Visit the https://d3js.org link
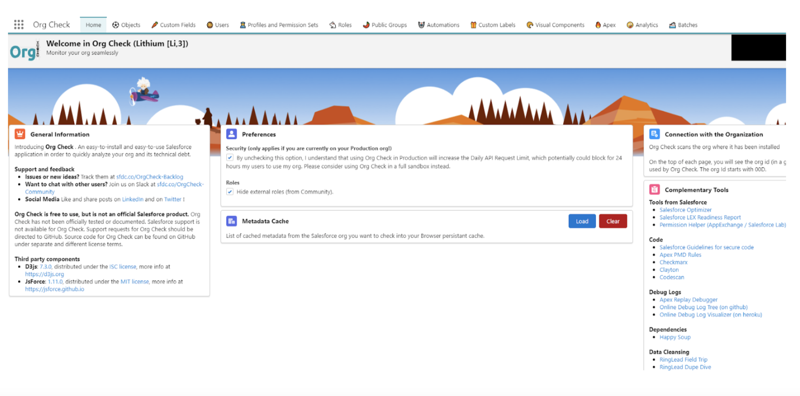The height and width of the screenshot is (396, 800). [44, 274]
